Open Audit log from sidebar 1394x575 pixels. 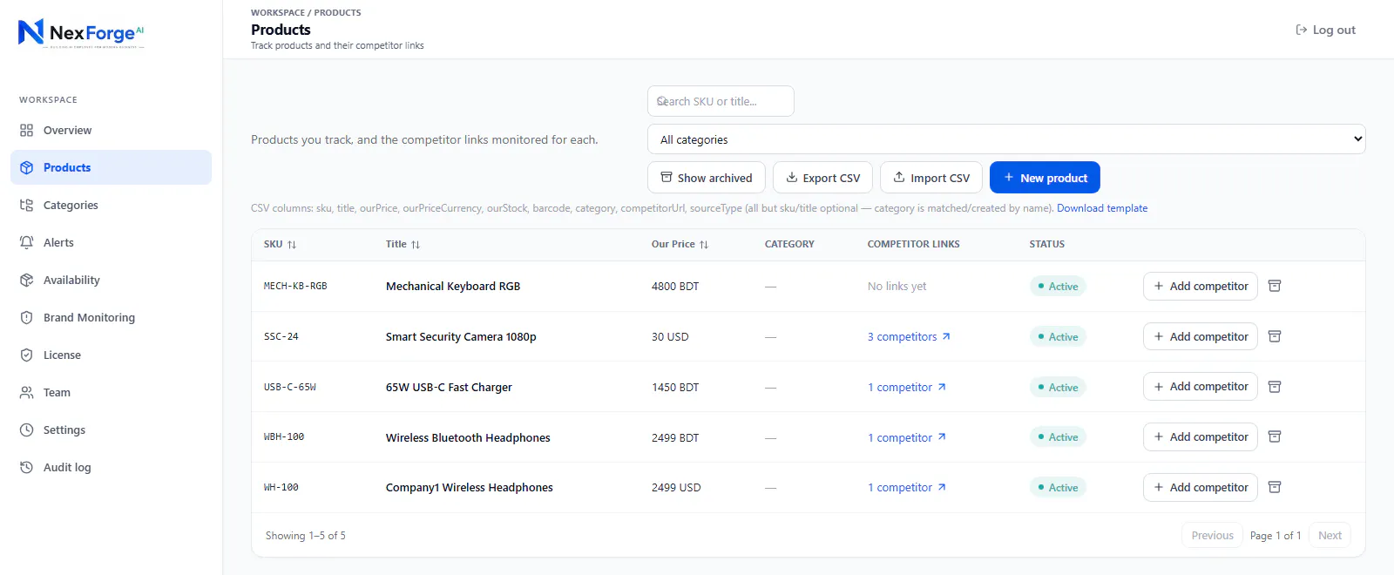(x=111, y=468)
